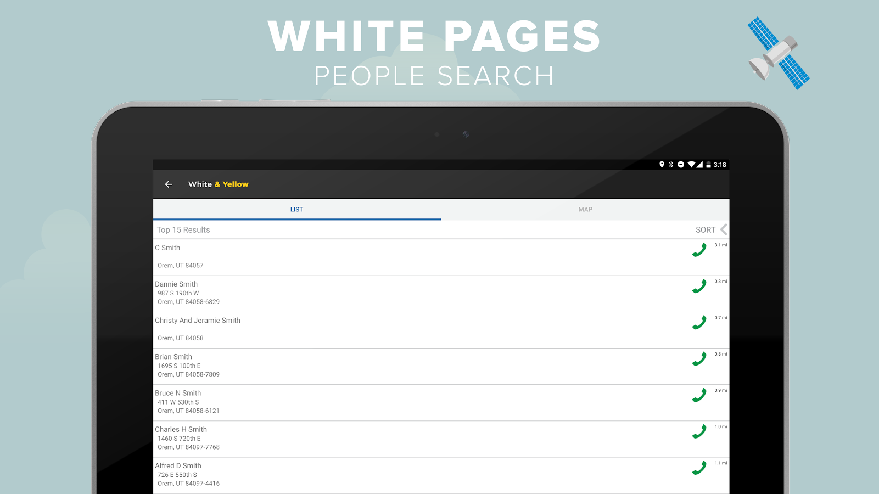This screenshot has height=494, width=879.
Task: Tap the 1.0 mi distance label
Action: (721, 427)
